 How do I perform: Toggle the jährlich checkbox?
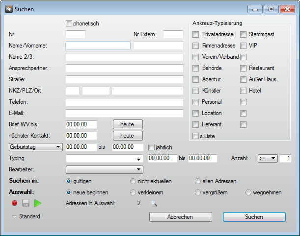(152, 147)
